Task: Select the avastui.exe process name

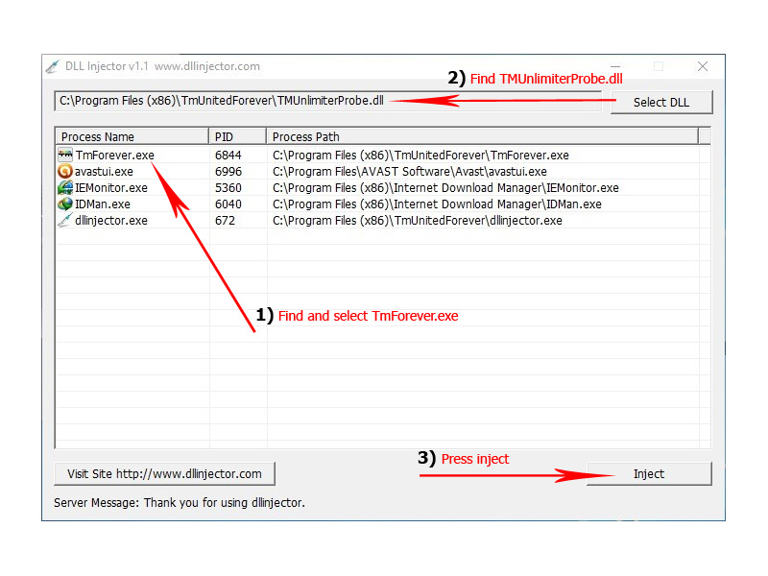Action: pos(104,172)
